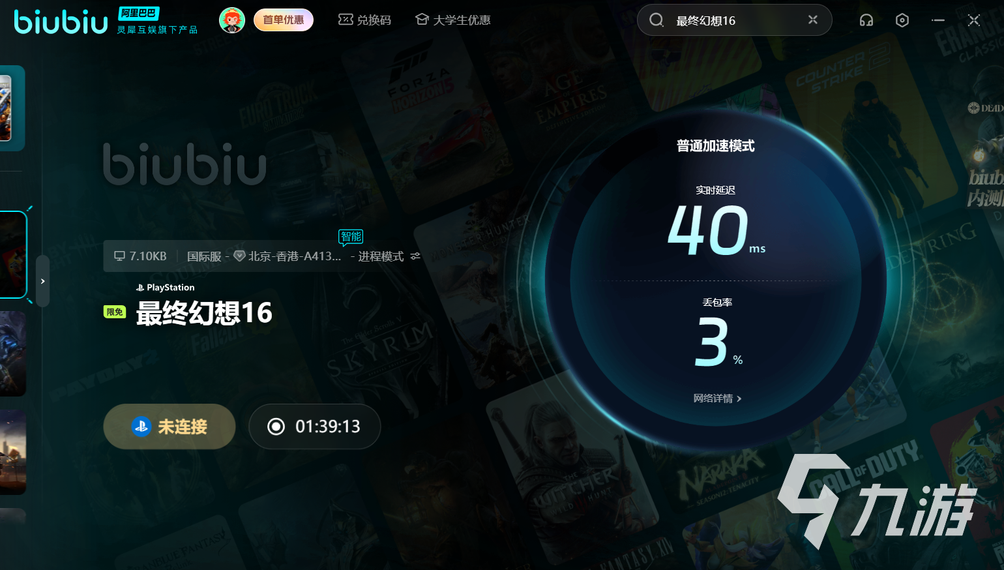Open the 进程模式 settings slider icon

pyautogui.click(x=415, y=256)
